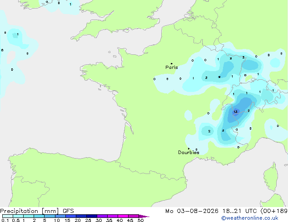Pick the 40–45 mm magenta legend swatch
The width and height of the screenshot is (288, 222).
coord(123,216)
